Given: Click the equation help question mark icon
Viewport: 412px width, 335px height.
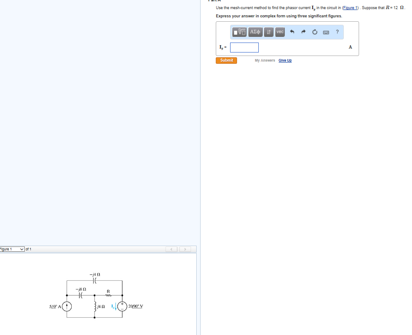Looking at the screenshot, I should point(337,32).
